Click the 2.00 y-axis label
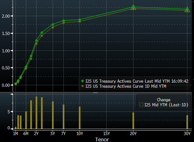The height and width of the screenshot is (142, 194). pyautogui.click(x=7, y=16)
